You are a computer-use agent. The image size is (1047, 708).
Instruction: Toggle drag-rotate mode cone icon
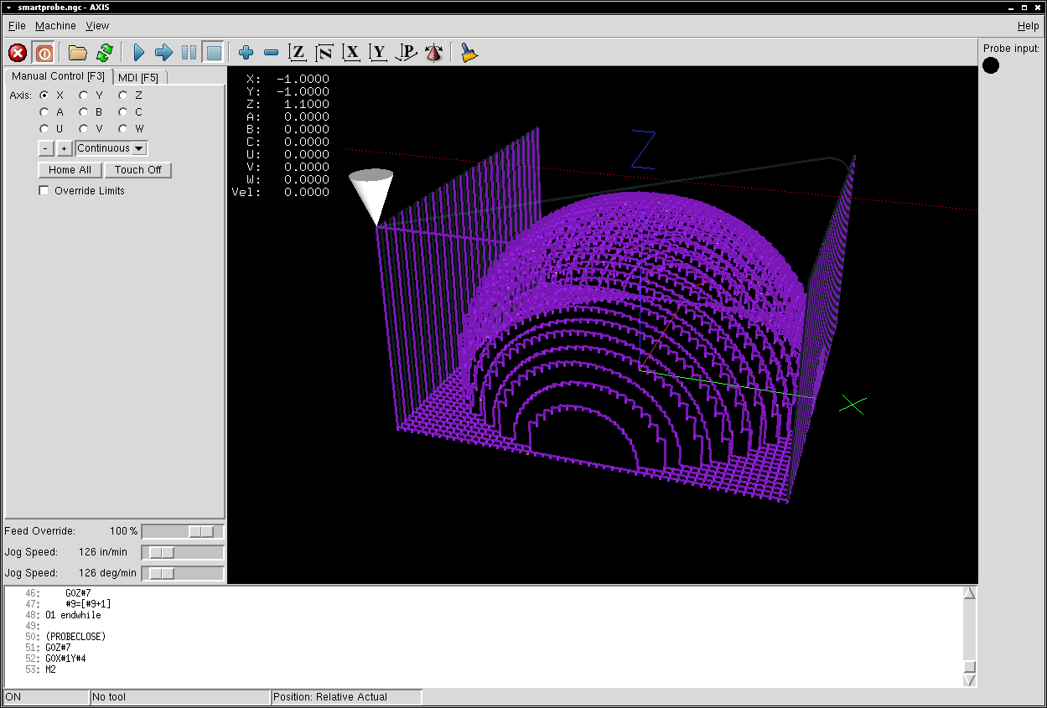click(433, 53)
